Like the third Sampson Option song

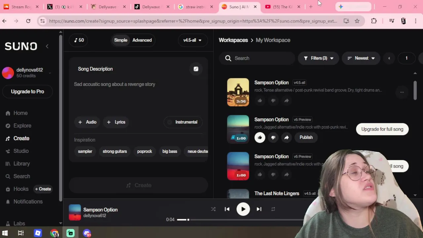[260, 175]
